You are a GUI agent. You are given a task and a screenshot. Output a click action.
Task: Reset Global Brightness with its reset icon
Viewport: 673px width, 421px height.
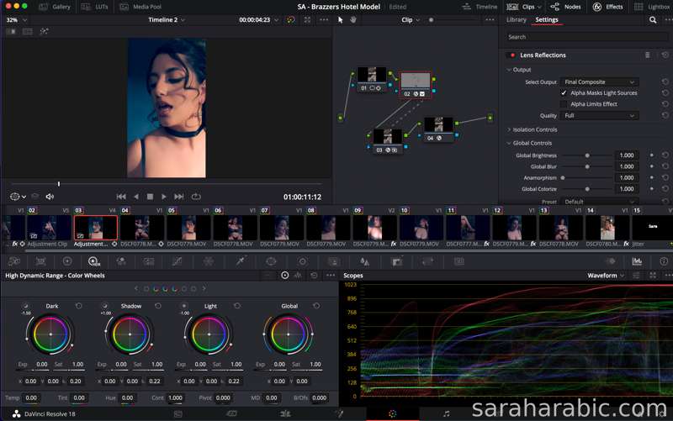pos(665,155)
